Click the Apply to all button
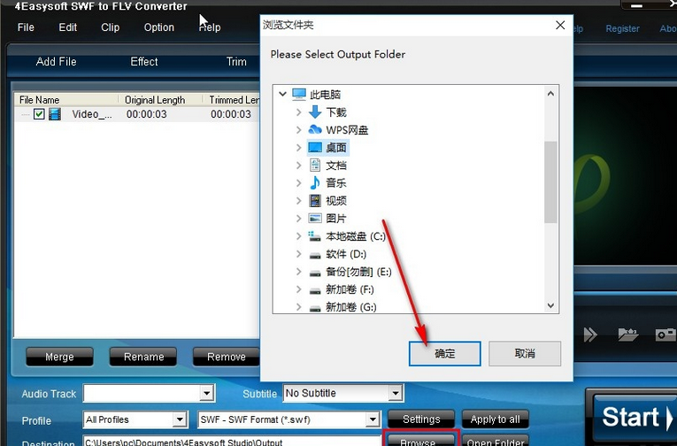This screenshot has width=677, height=446. (496, 419)
